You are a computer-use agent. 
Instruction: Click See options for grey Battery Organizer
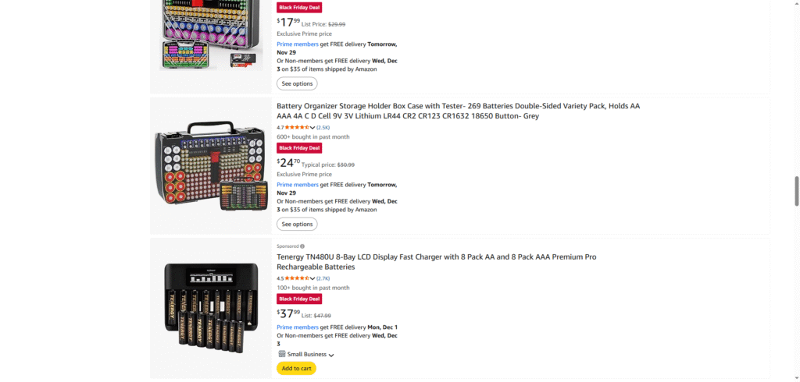pos(297,224)
